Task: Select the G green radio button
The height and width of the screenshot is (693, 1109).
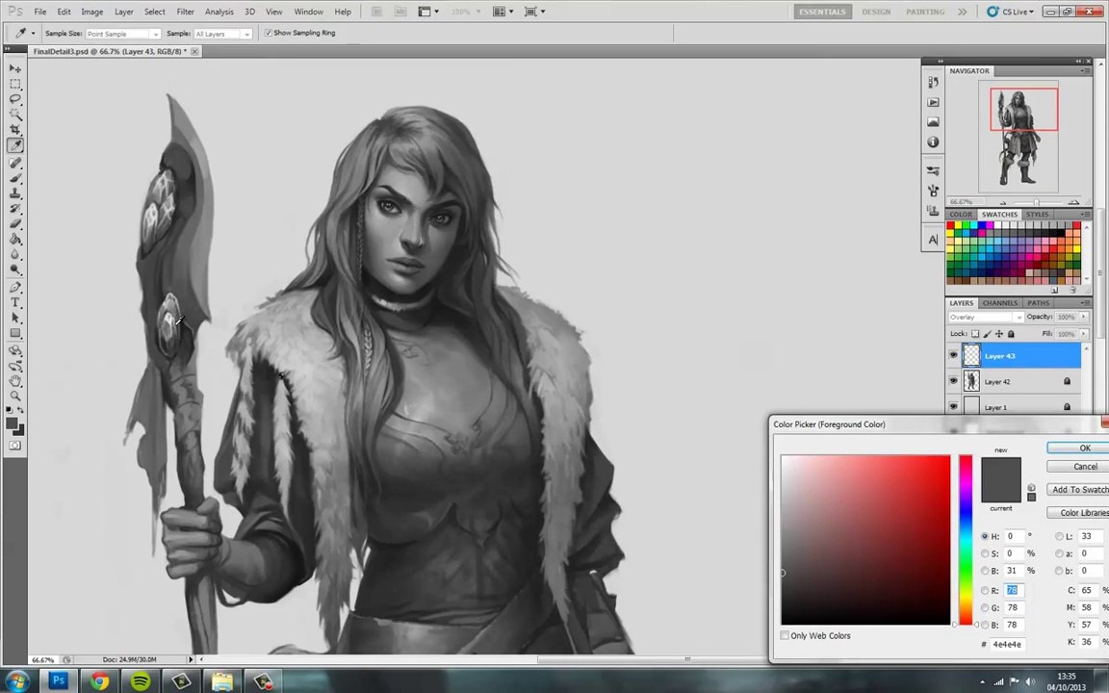Action: pyautogui.click(x=985, y=607)
